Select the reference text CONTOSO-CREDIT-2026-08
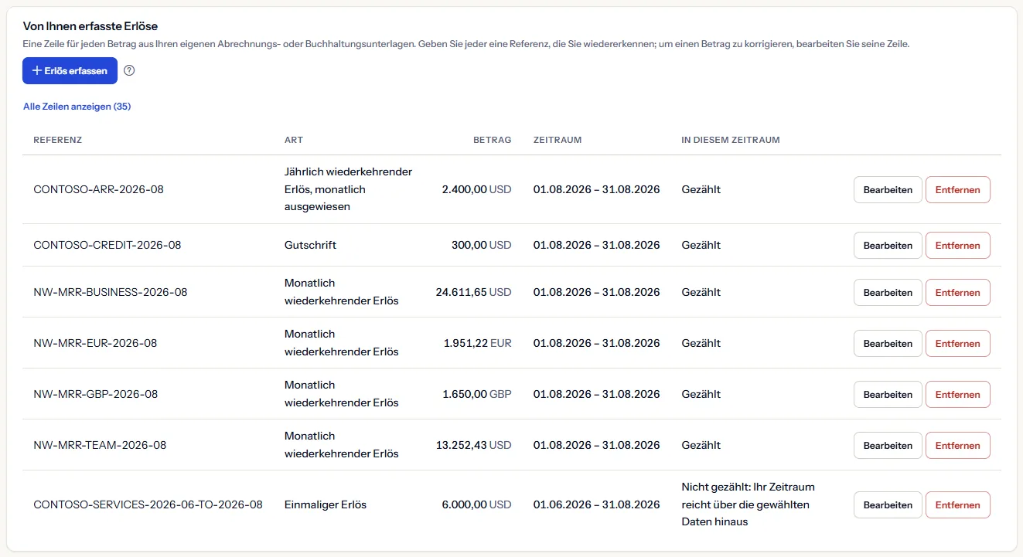Screen dimensions: 1023x557 tap(107, 245)
